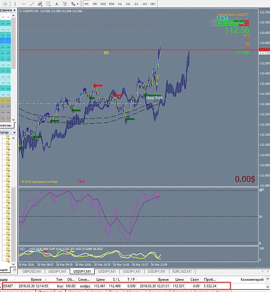Switch chart to M5 timeframe
This screenshot has height=292, width=270.
click(95, 4)
